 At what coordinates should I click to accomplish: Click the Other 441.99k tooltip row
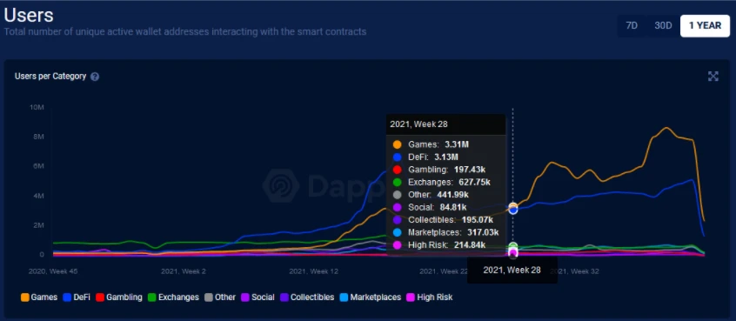tap(445, 195)
